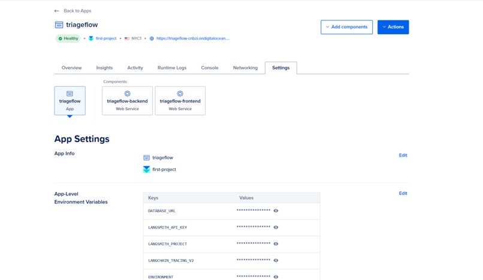The height and width of the screenshot is (280, 483).
Task: Click the DATABASE_URL key name
Action: (162, 211)
